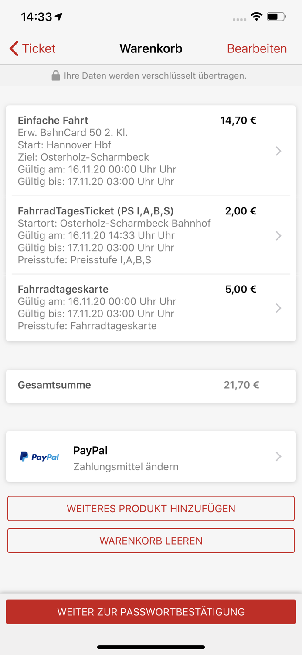Image resolution: width=302 pixels, height=655 pixels.
Task: Tap the red back chevron beside Ticket
Action: tap(13, 48)
